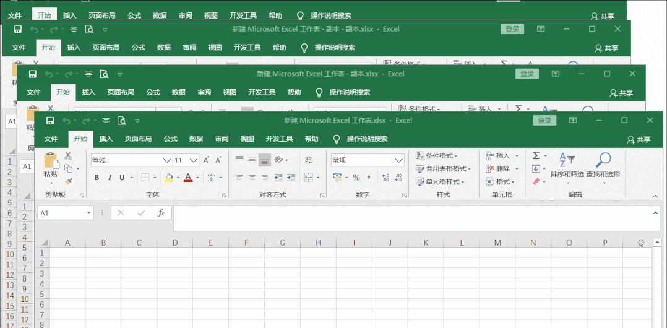Increase font size with larger A

coord(206,160)
